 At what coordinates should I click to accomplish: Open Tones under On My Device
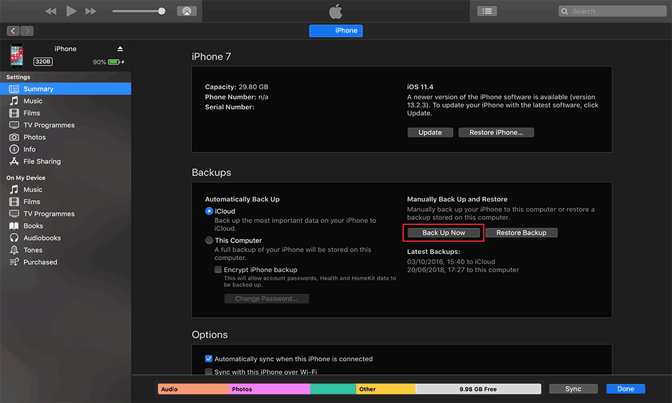click(x=66, y=250)
